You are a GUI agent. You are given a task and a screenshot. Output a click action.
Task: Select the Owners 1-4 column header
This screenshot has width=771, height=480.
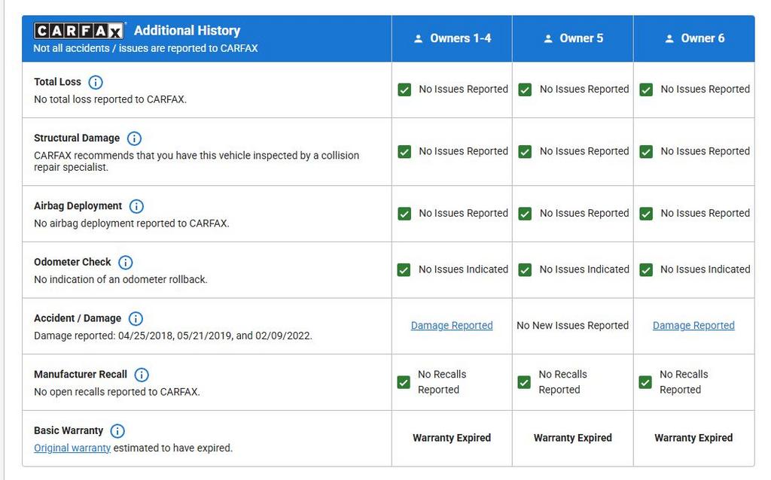click(452, 38)
